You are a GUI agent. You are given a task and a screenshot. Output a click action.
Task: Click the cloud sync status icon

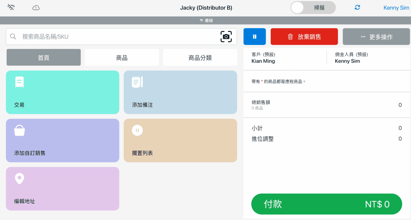click(36, 8)
